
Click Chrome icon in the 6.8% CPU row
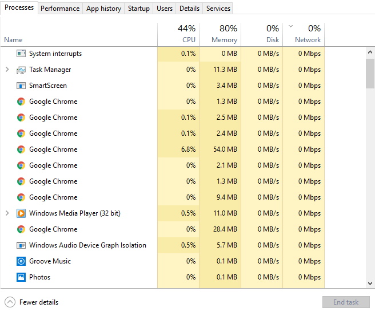pyautogui.click(x=21, y=149)
